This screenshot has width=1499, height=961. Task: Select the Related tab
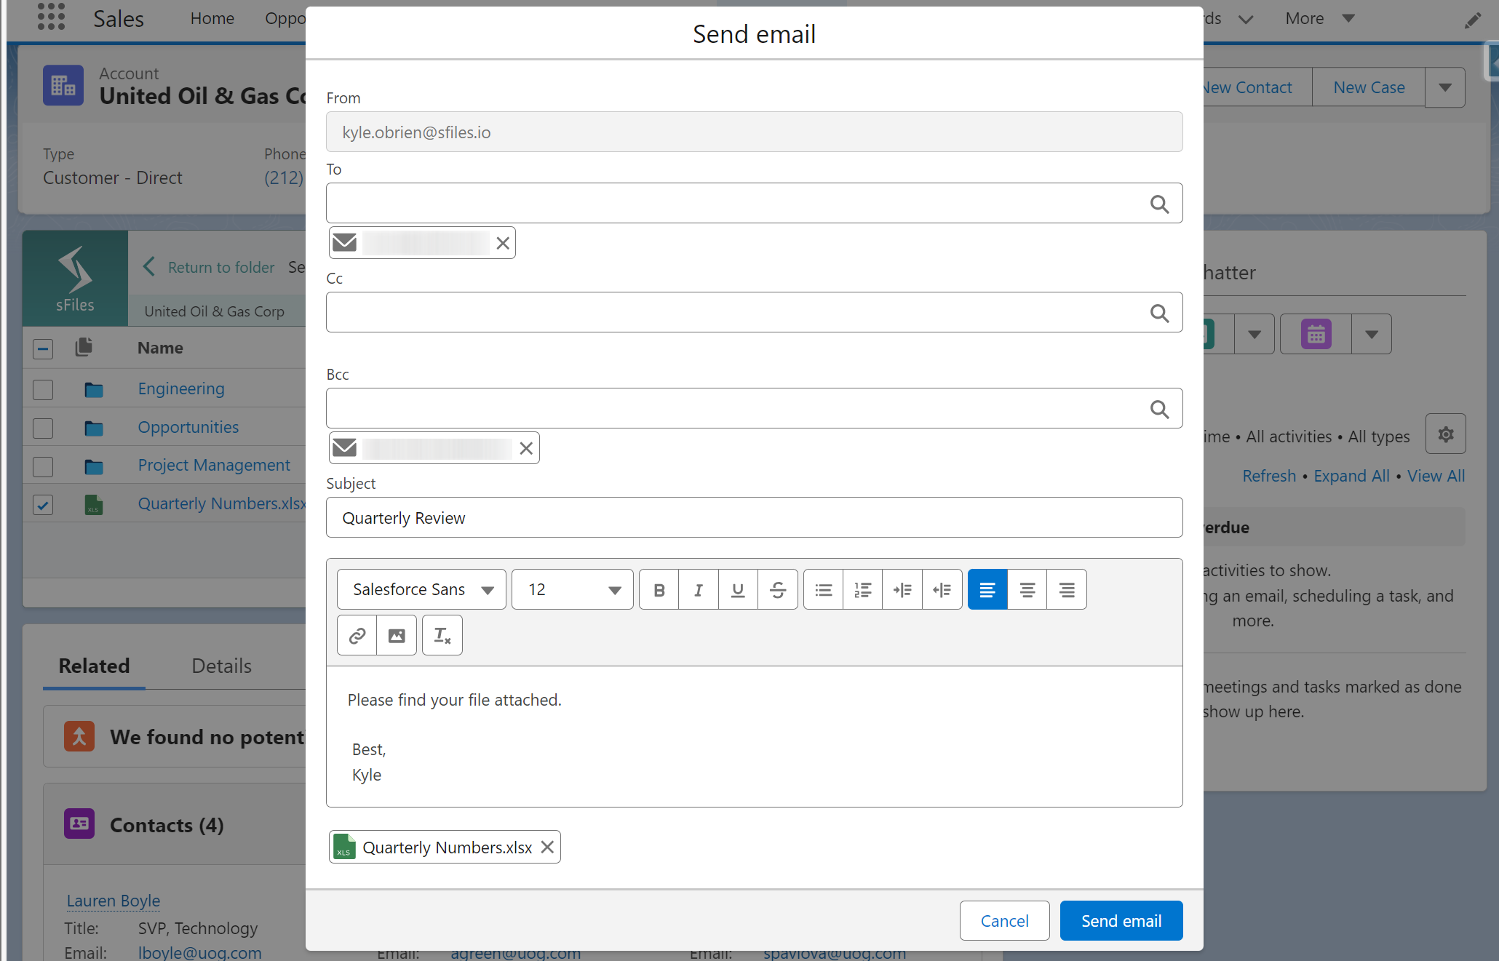[x=94, y=666]
